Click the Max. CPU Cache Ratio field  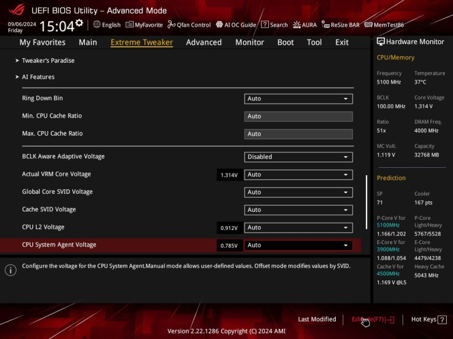coord(298,134)
